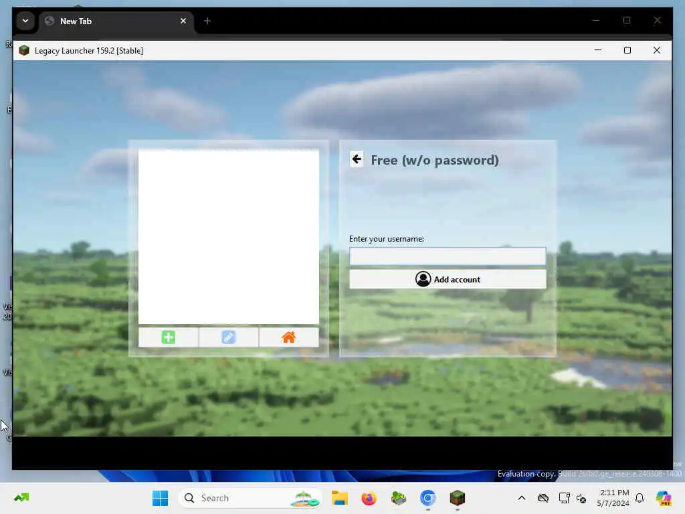Open the Chromium browser taskbar icon

tap(427, 498)
